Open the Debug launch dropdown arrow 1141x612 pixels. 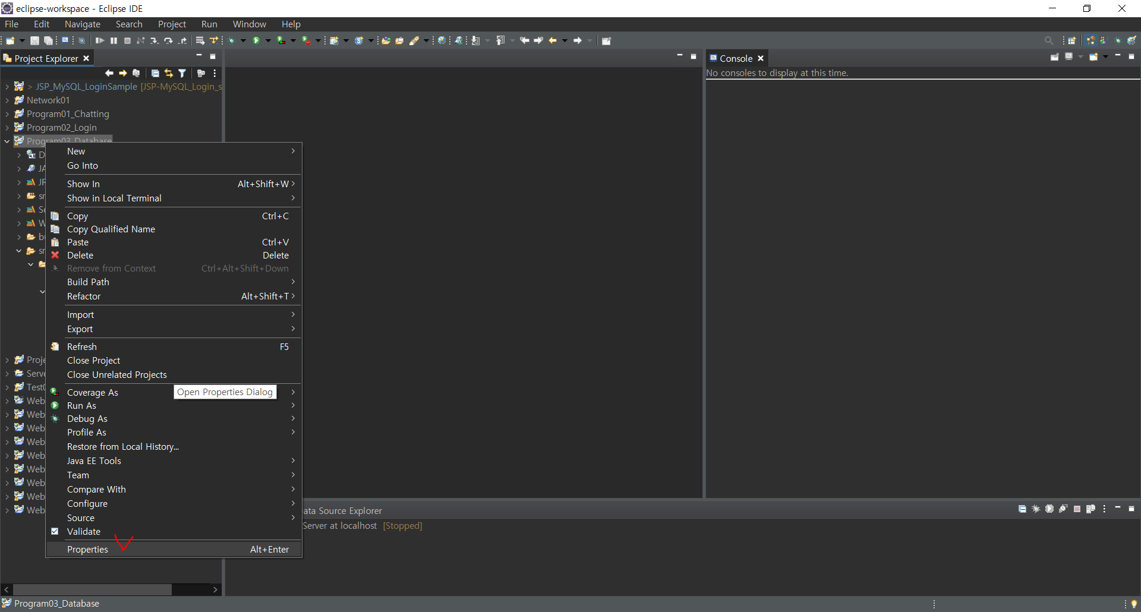click(243, 40)
